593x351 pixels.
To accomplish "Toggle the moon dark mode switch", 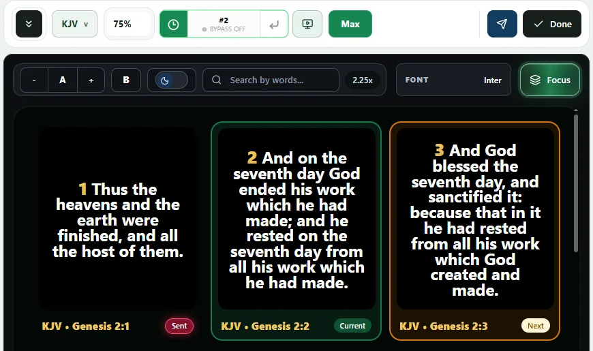I will click(172, 80).
